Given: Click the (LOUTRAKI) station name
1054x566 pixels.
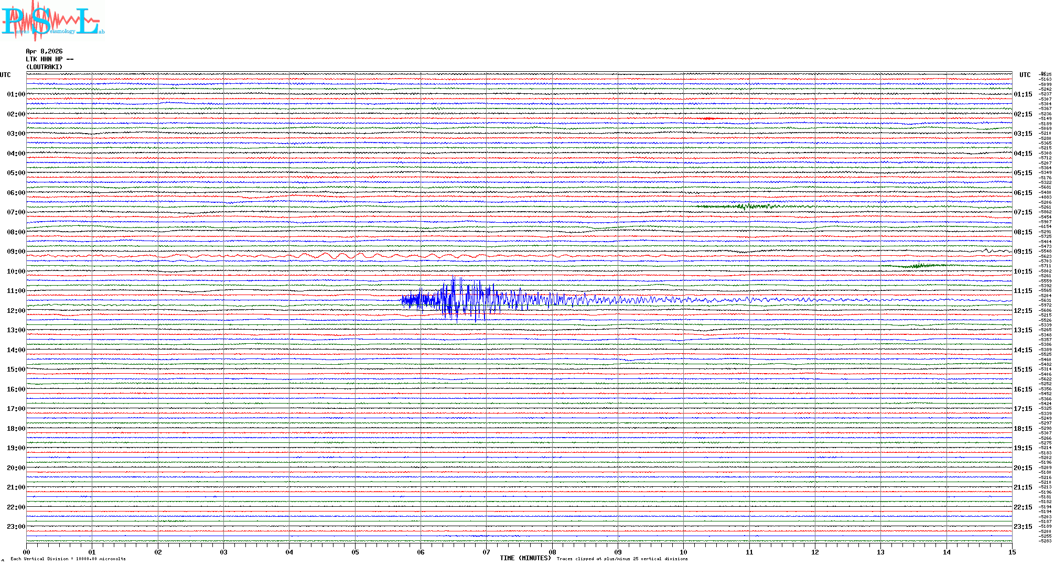Looking at the screenshot, I should [x=44, y=67].
